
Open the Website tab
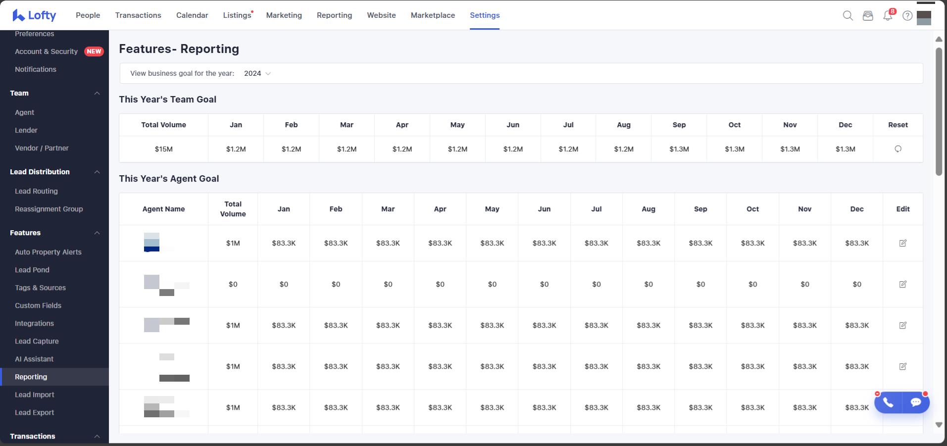(381, 15)
